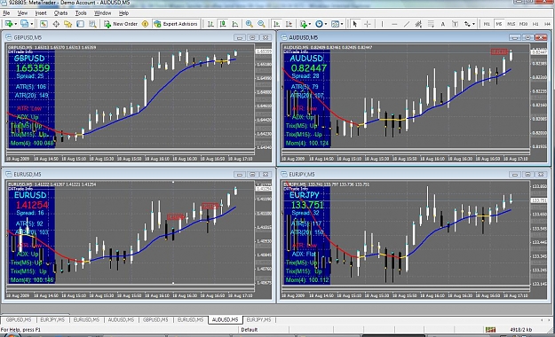Viewport: 555px width, 337px height.
Task: Open the Indicators list icon
Action: click(x=303, y=24)
